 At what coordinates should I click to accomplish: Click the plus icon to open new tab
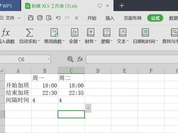coord(122,6)
